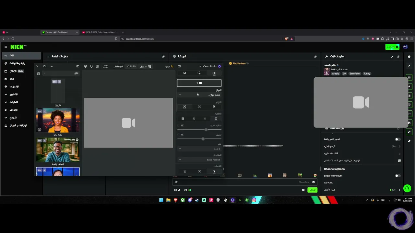Open Camo Studio settings gear
The height and width of the screenshot is (233, 415).
[86, 66]
